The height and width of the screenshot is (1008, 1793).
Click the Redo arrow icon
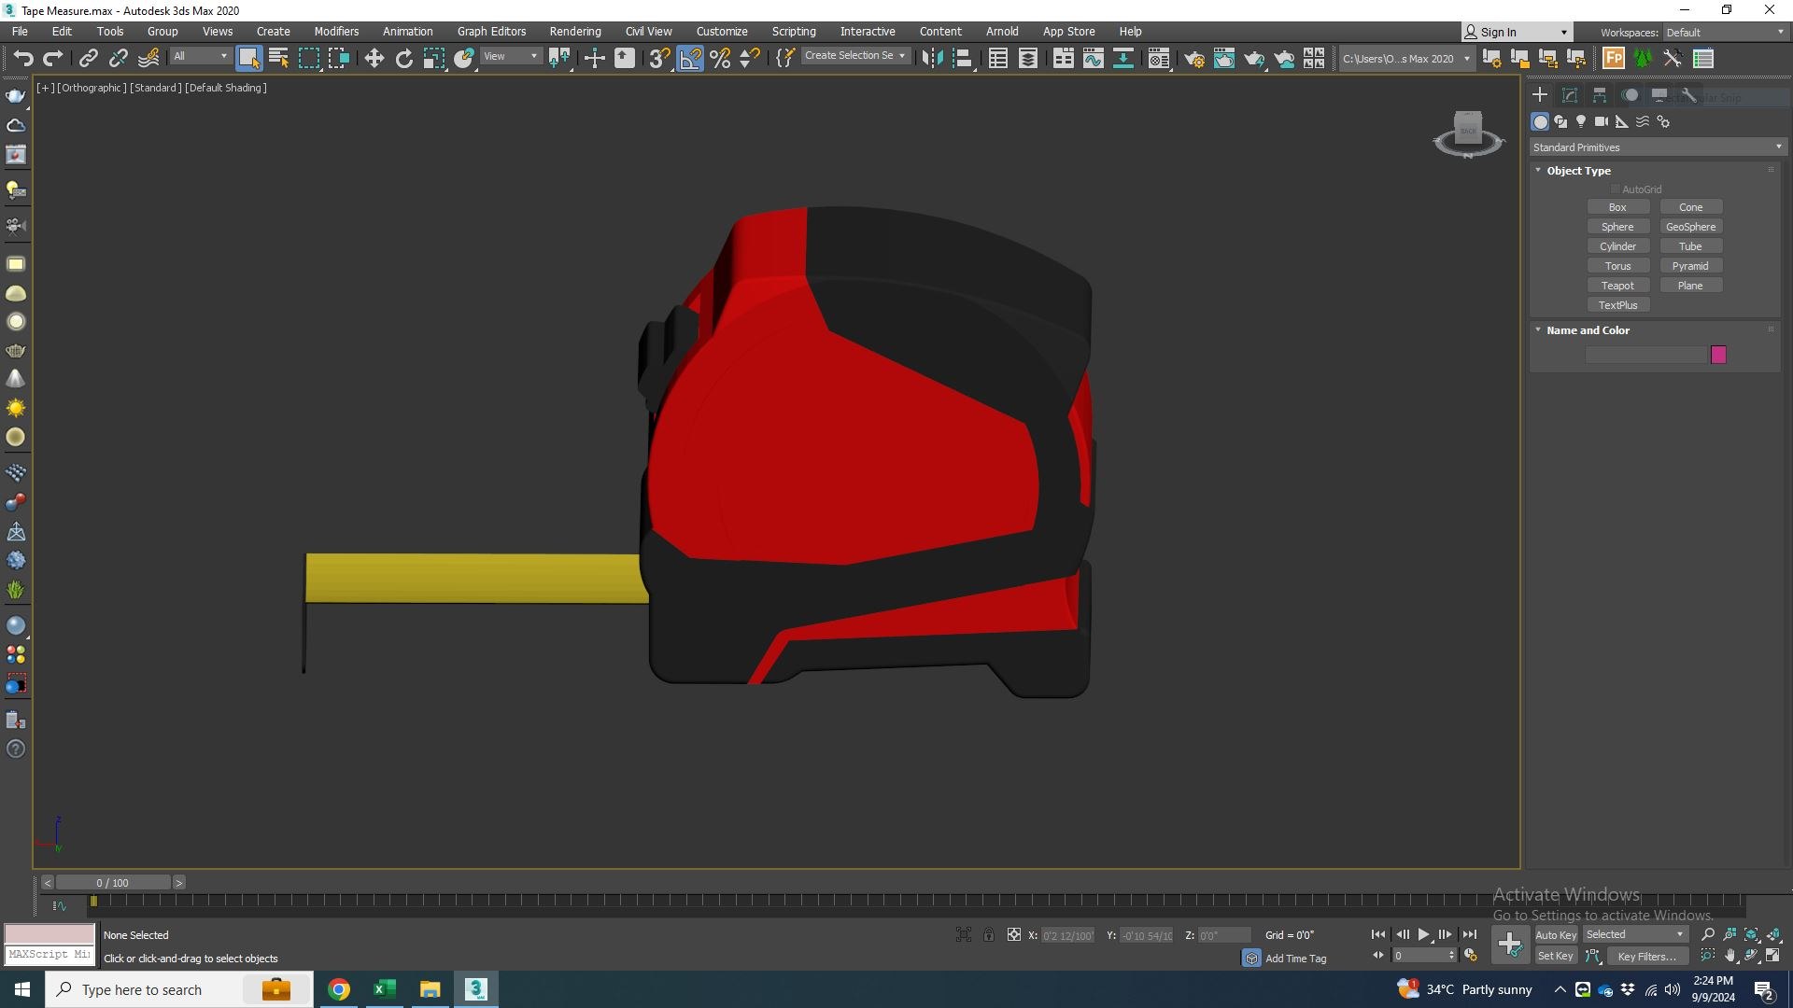(x=53, y=59)
